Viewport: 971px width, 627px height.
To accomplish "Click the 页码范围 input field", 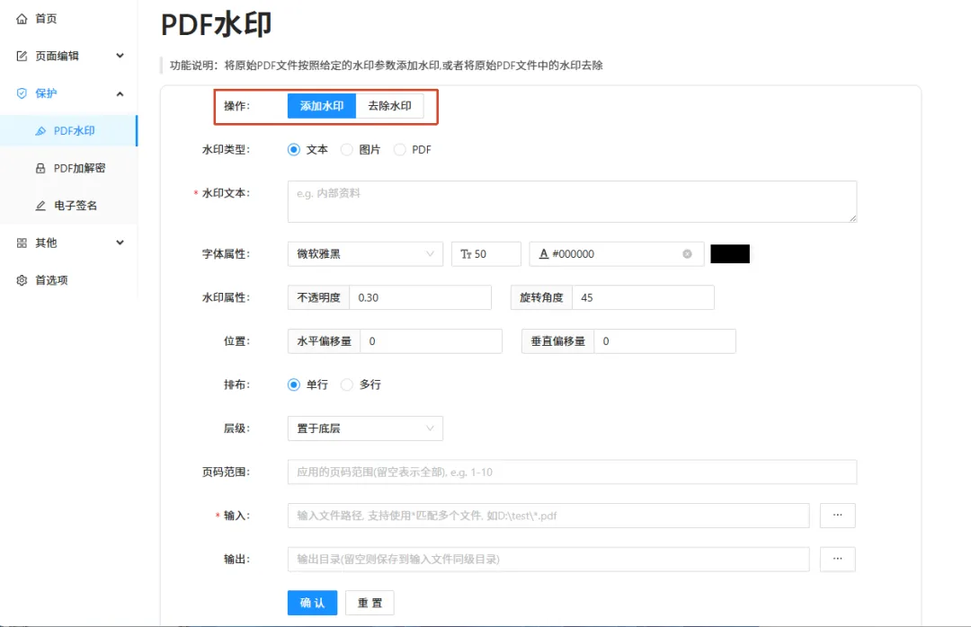I will point(572,472).
